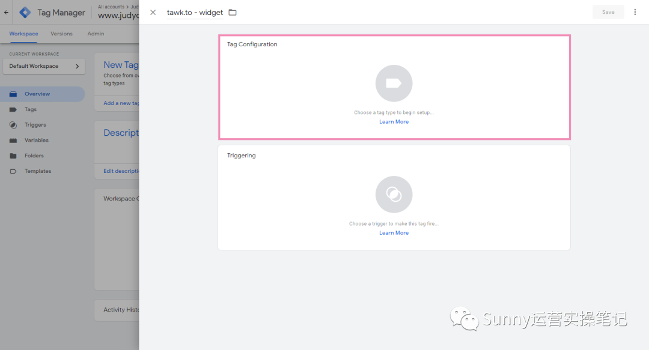Viewport: 649px width, 350px height.
Task: Open Overview in the sidebar
Action: (42, 94)
